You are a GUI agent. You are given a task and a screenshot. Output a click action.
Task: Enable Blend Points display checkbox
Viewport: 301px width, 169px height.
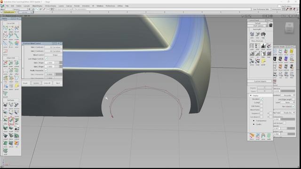click(x=261, y=110)
